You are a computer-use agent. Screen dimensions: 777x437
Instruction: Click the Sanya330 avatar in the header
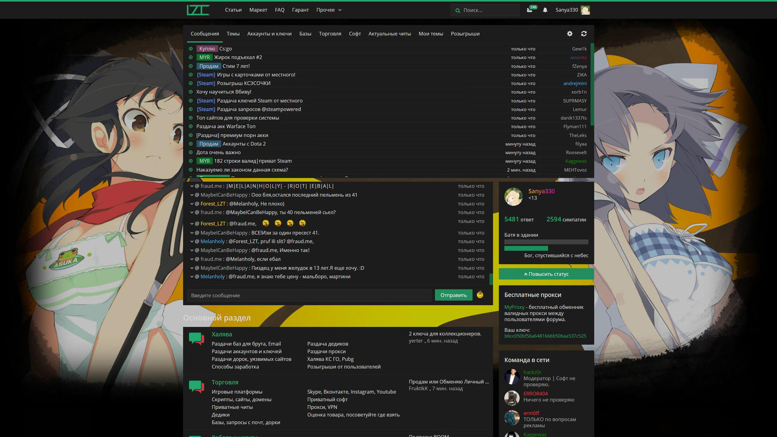[585, 10]
